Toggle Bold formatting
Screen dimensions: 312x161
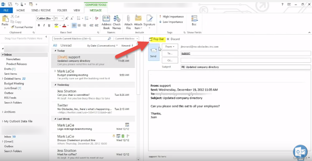pos(39,25)
